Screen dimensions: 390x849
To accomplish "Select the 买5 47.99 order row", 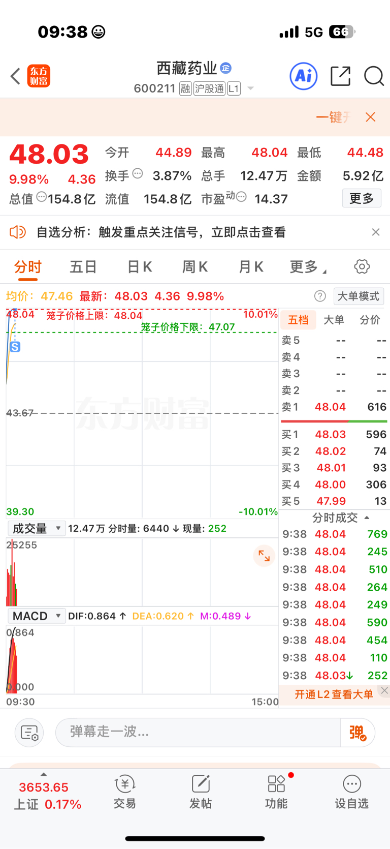I will pyautogui.click(x=334, y=501).
